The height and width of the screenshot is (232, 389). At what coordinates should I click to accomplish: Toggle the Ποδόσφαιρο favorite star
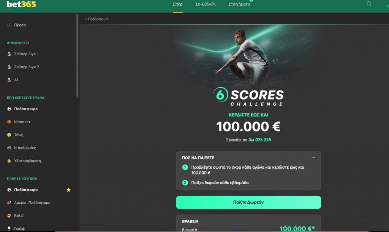pyautogui.click(x=69, y=190)
